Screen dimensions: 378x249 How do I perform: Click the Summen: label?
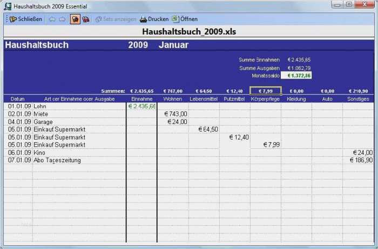(x=113, y=91)
